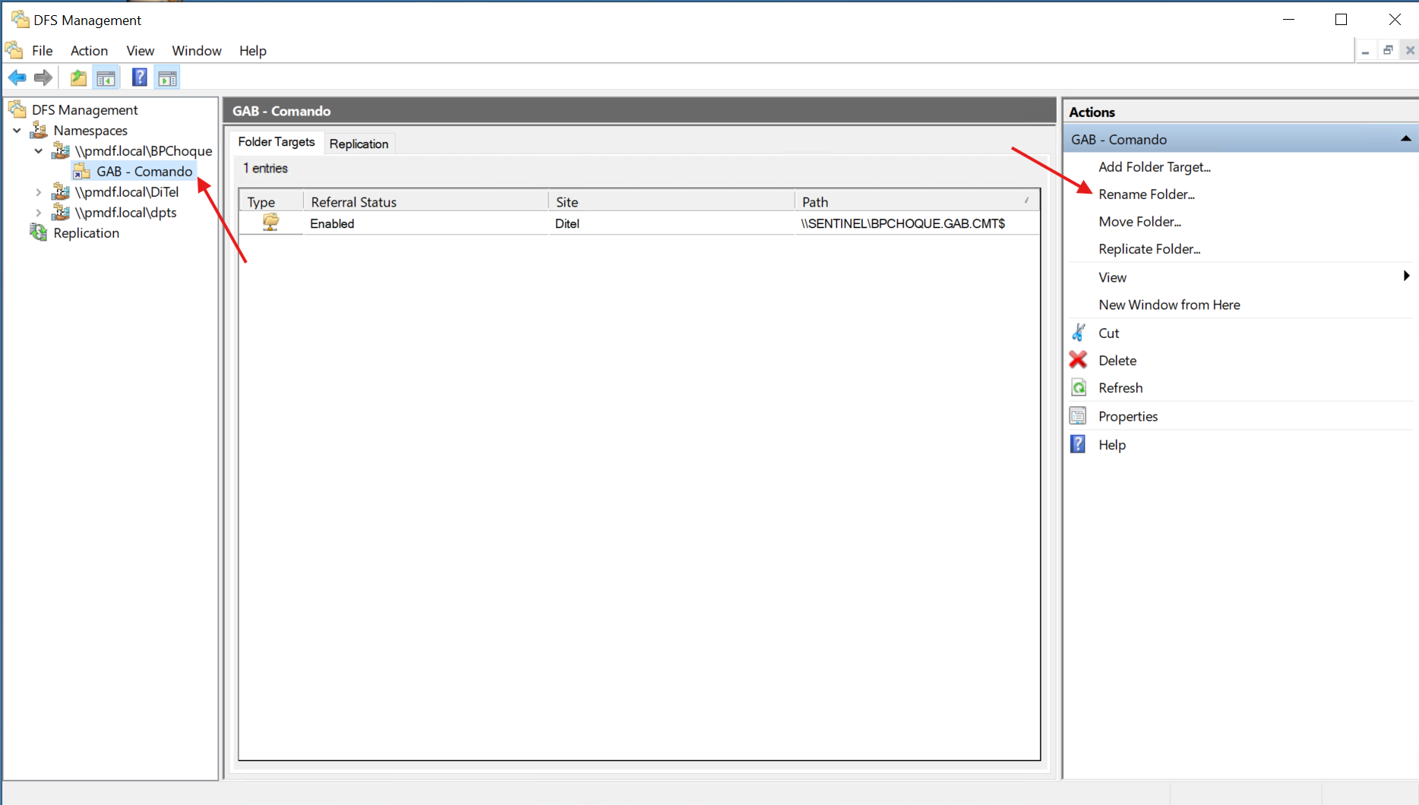Expand the \\pmdf.local\DiTel namespace
The image size is (1419, 805).
click(39, 192)
